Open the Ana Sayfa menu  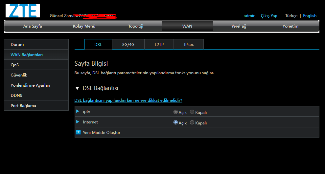pyautogui.click(x=33, y=26)
